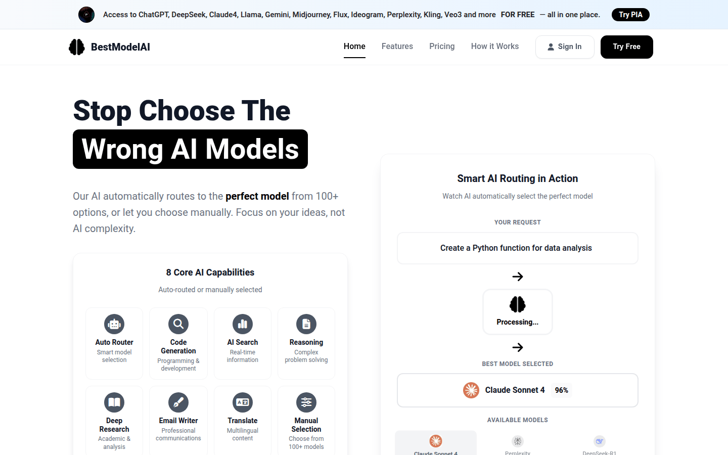Click the black Try Free button
The width and height of the screenshot is (728, 455).
pyautogui.click(x=626, y=47)
